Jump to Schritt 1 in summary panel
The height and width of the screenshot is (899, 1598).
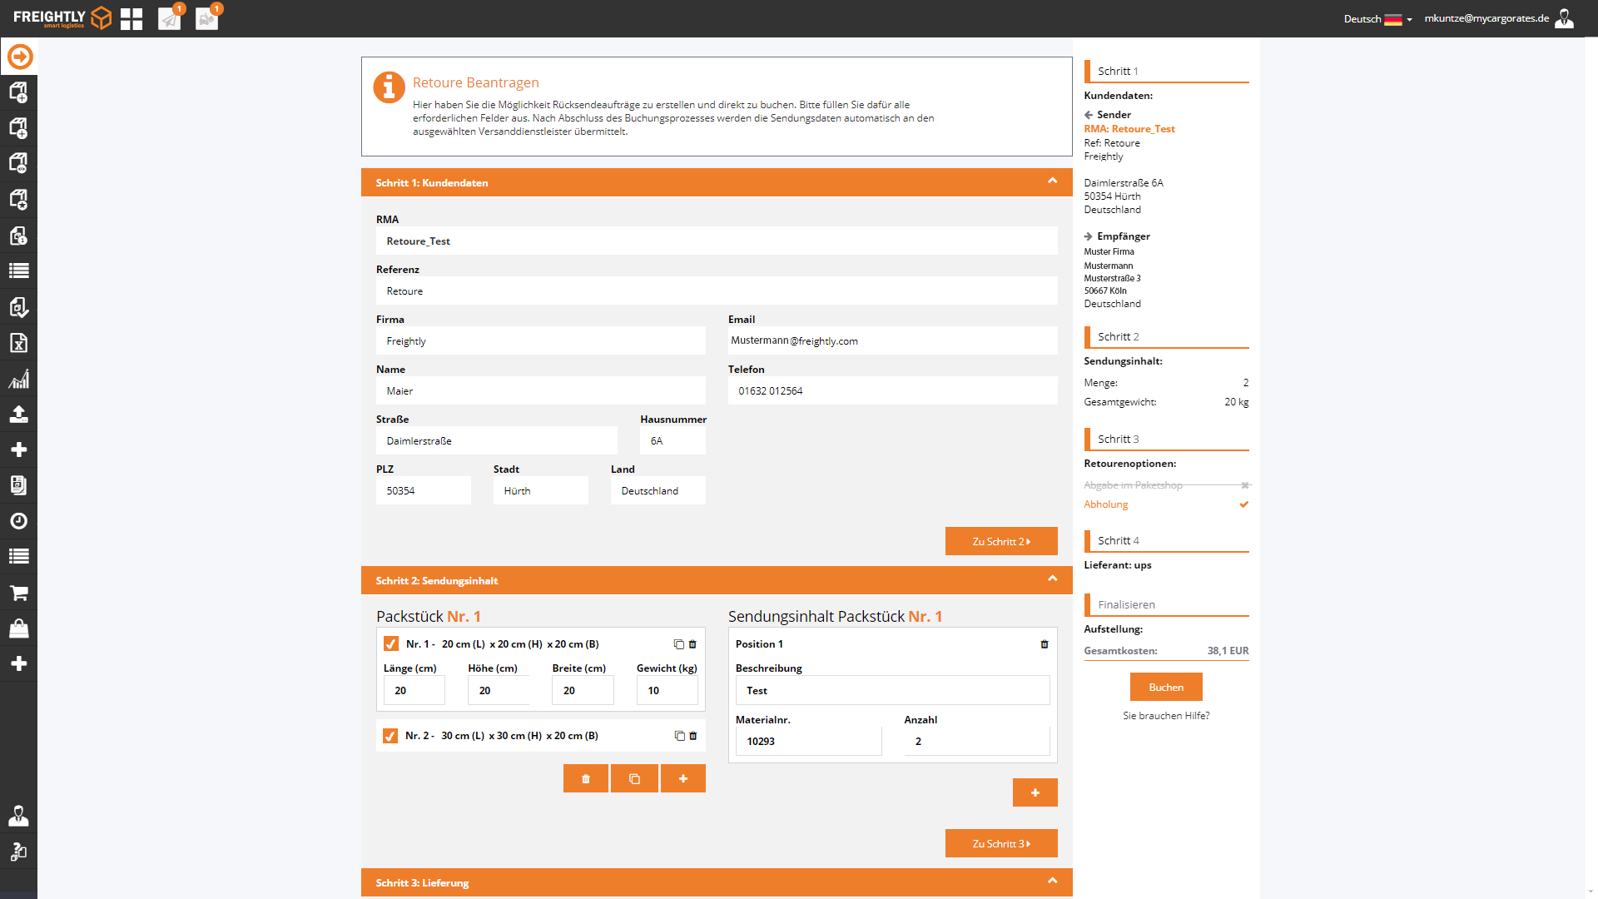coord(1166,71)
